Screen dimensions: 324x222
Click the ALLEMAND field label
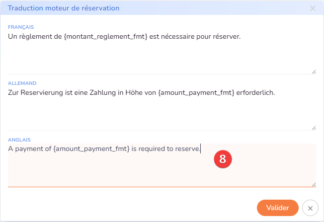[22, 83]
